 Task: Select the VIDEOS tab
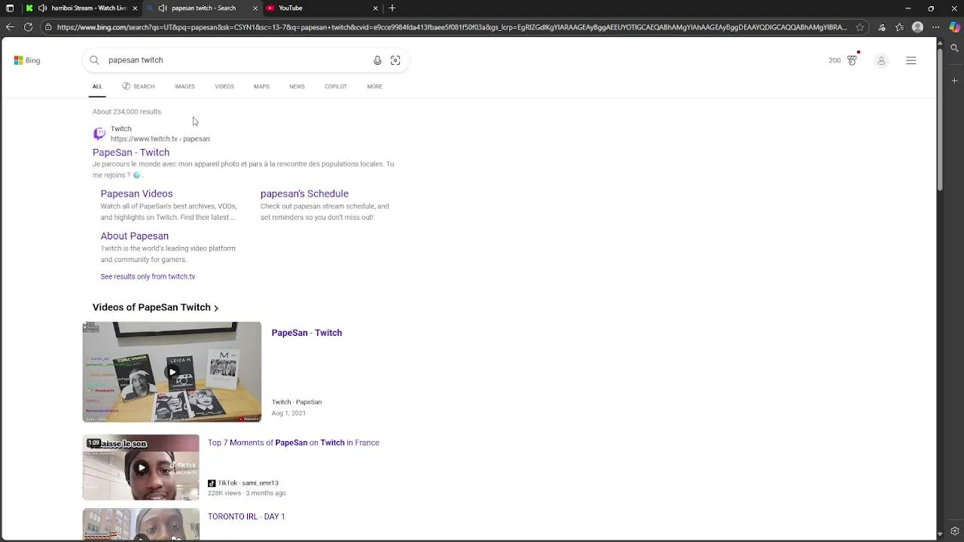(224, 87)
